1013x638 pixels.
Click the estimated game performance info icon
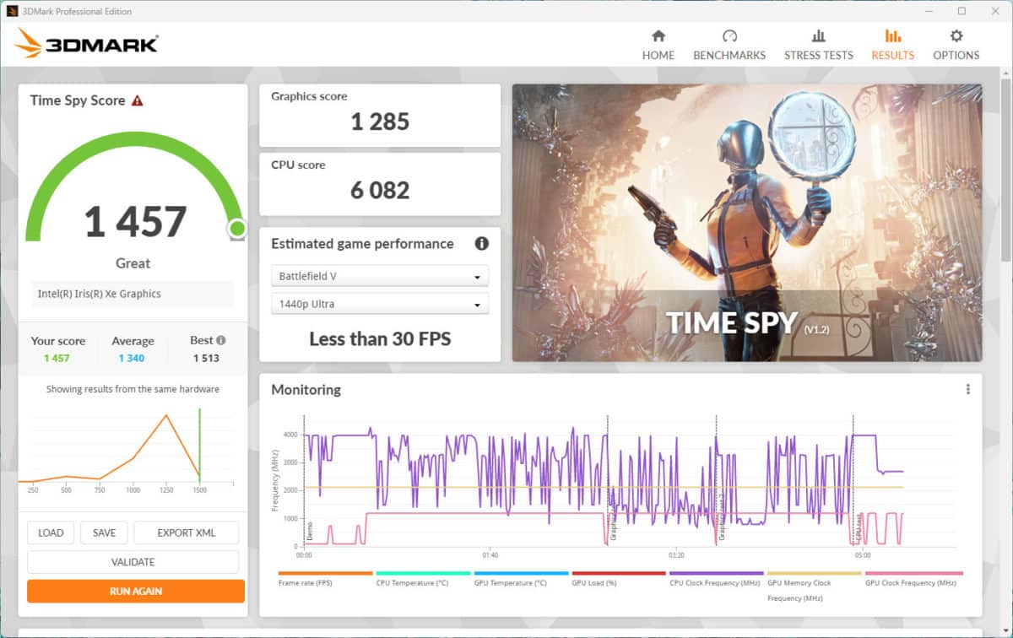(x=482, y=244)
